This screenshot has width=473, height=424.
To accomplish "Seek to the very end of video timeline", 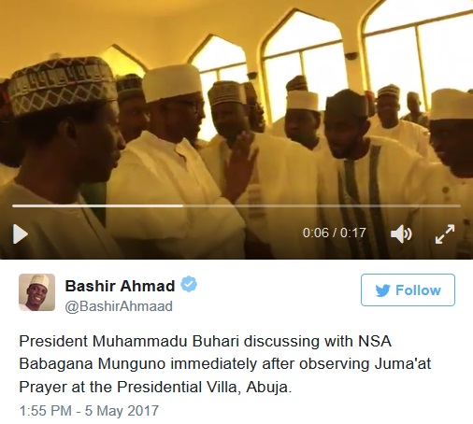I will coord(460,205).
